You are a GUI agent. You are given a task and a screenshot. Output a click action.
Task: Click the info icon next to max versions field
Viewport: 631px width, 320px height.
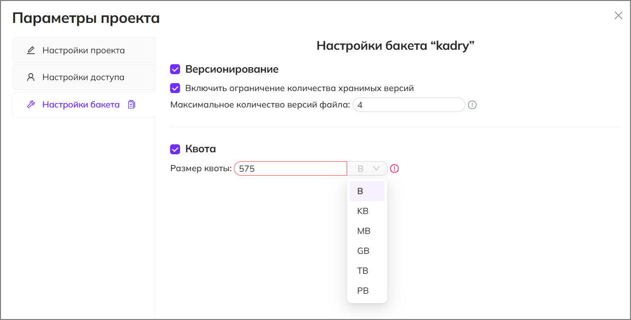click(472, 105)
